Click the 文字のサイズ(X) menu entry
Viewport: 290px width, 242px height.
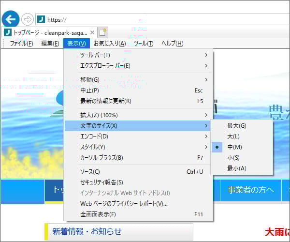click(138, 126)
